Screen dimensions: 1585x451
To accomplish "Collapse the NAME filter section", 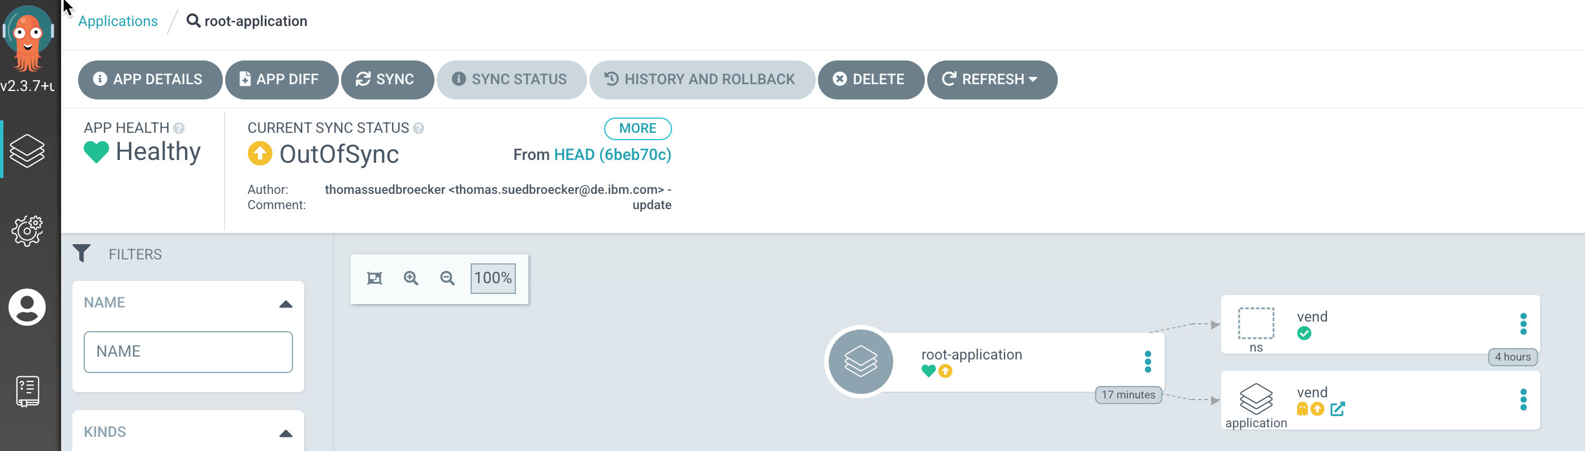I will pyautogui.click(x=286, y=302).
